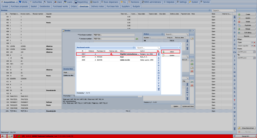
Task: Click green signal bars status icon
Action: click(x=19, y=136)
